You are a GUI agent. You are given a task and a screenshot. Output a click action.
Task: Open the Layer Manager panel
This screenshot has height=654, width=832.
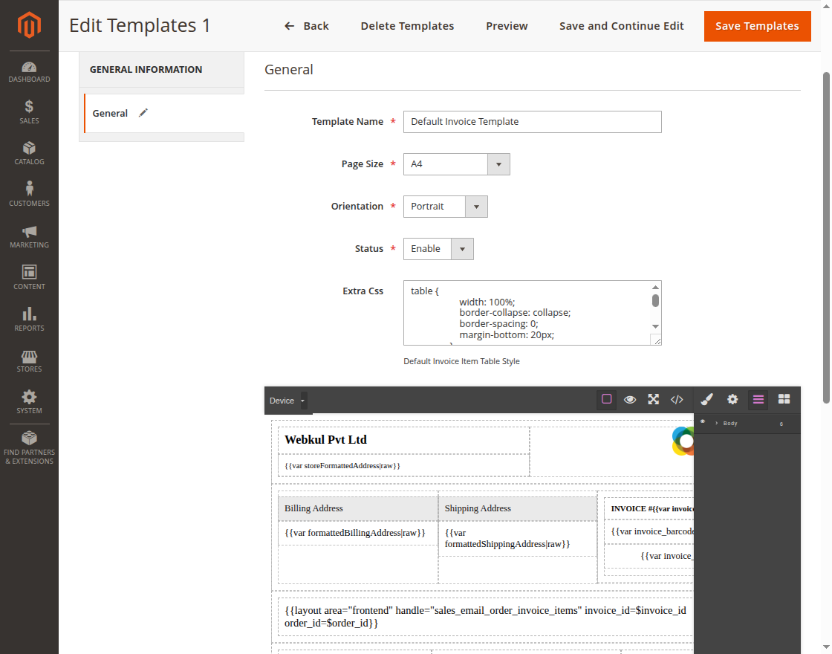(x=758, y=399)
